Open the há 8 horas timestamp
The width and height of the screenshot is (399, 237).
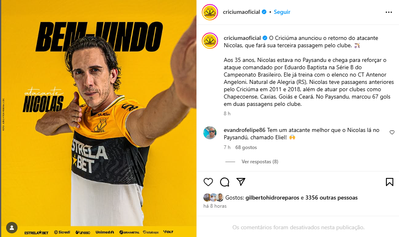[215, 206]
